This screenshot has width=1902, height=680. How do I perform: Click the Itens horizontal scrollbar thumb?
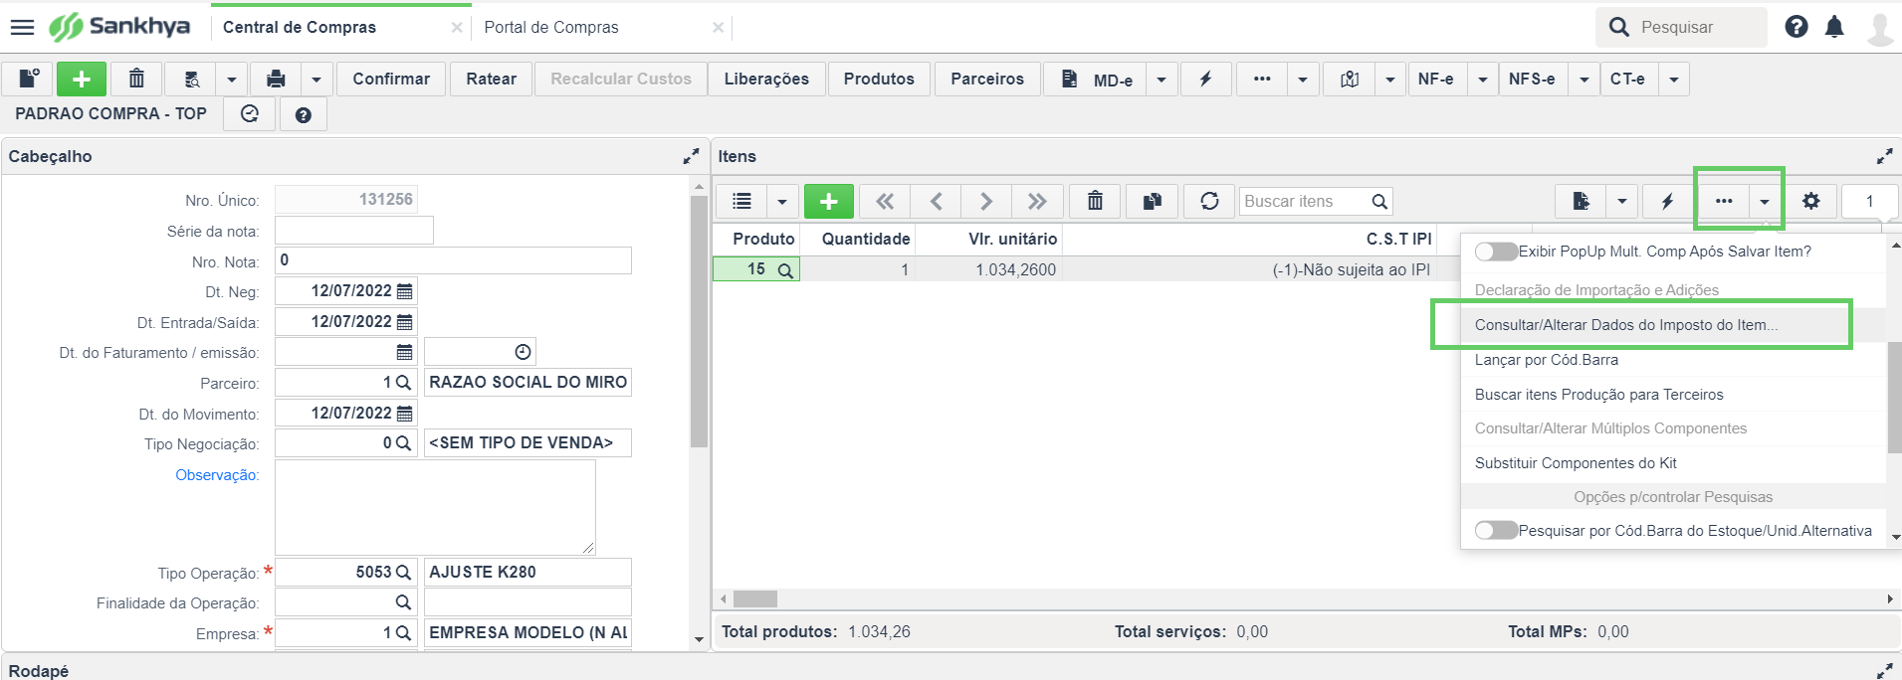tap(755, 599)
